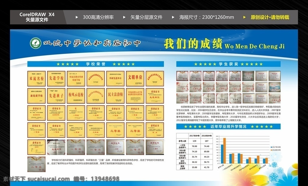Click the Wo Men De Cheng Ji subtitle
This screenshot has height=186, width=308.
(x=254, y=46)
